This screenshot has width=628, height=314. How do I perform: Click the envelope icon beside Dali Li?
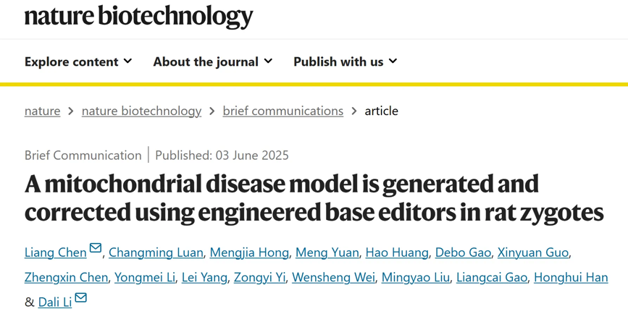[81, 297]
